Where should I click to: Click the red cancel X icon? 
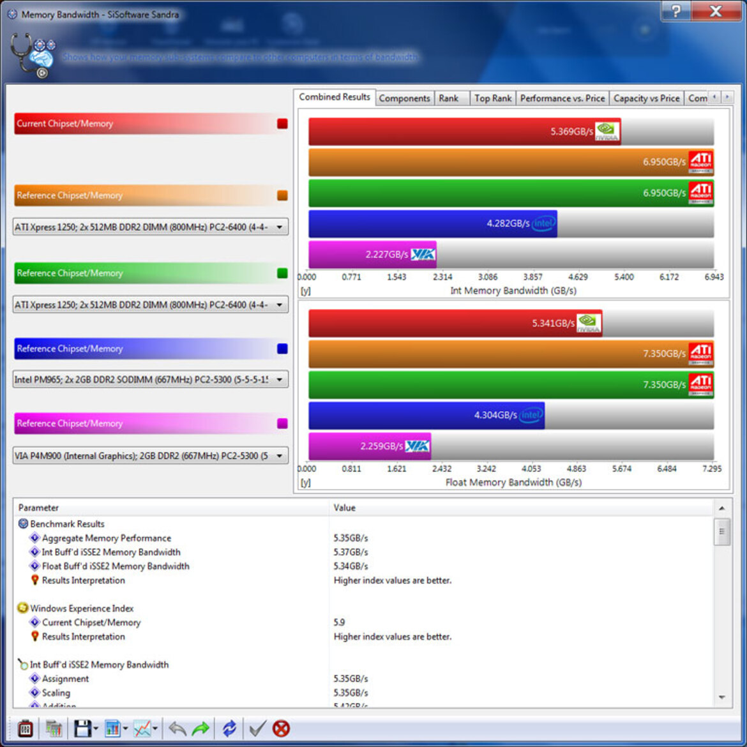pyautogui.click(x=281, y=728)
